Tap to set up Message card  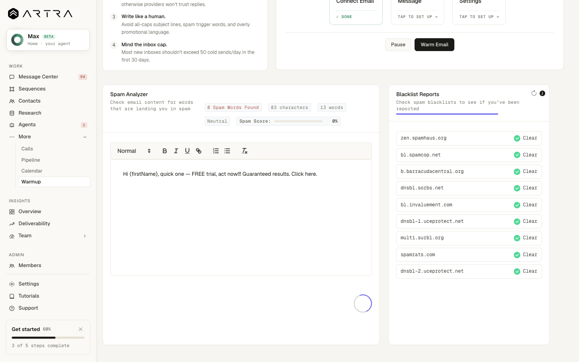click(x=417, y=17)
